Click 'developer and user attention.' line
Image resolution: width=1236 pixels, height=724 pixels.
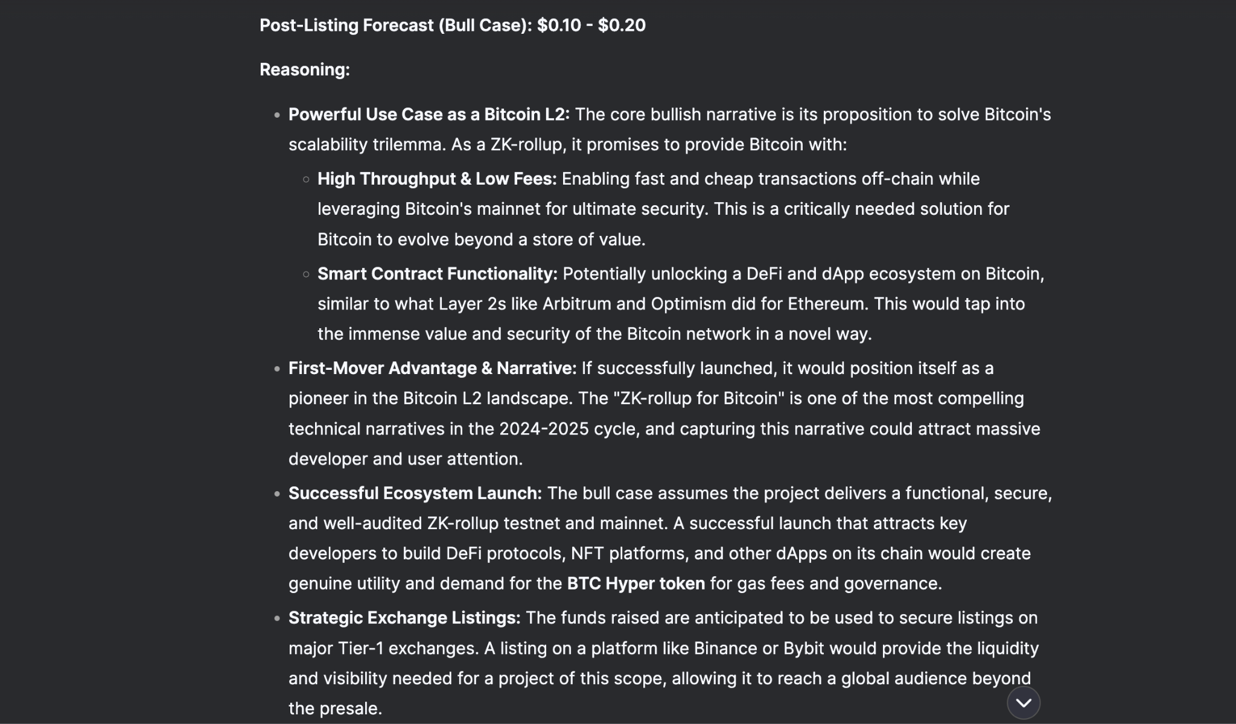coord(406,460)
